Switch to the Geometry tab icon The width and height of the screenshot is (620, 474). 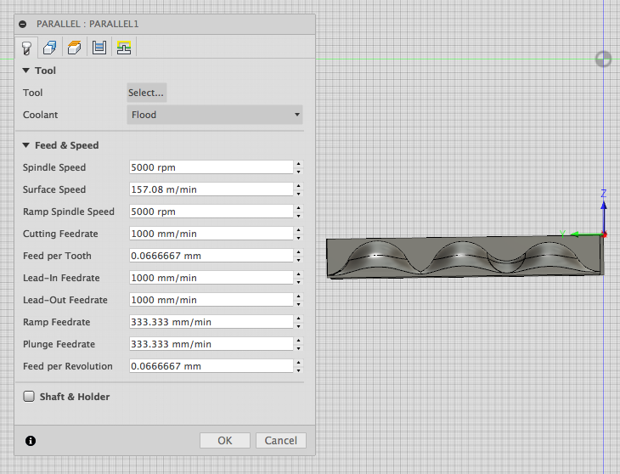tap(50, 48)
